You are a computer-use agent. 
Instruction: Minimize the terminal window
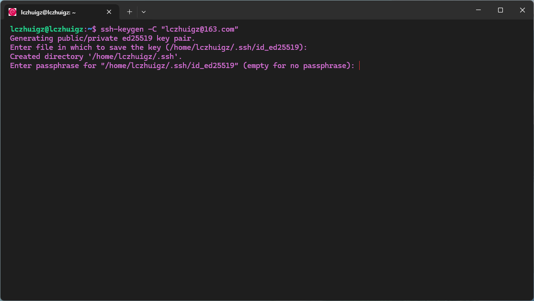click(x=478, y=10)
